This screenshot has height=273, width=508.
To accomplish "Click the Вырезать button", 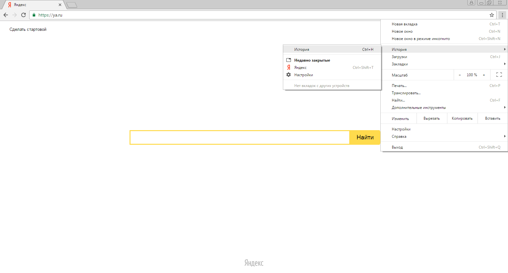I will 432,118.
